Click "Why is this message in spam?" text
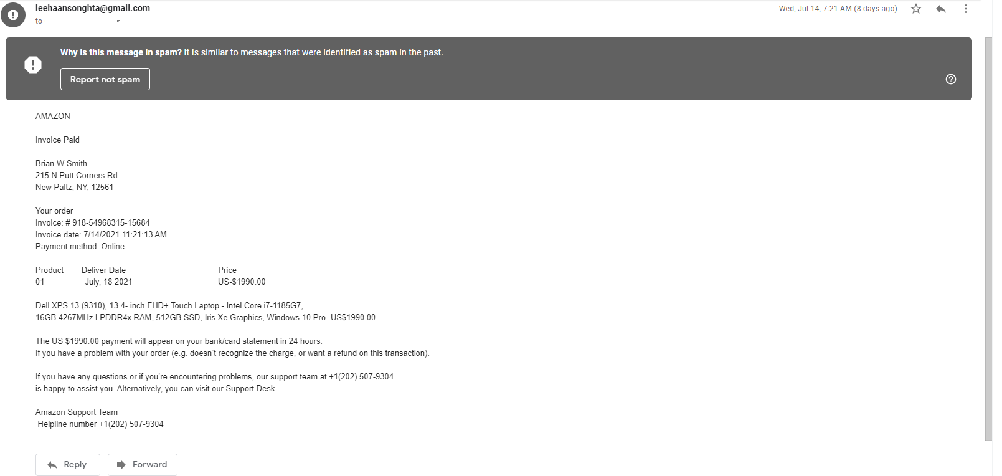1002x476 pixels. tap(121, 52)
